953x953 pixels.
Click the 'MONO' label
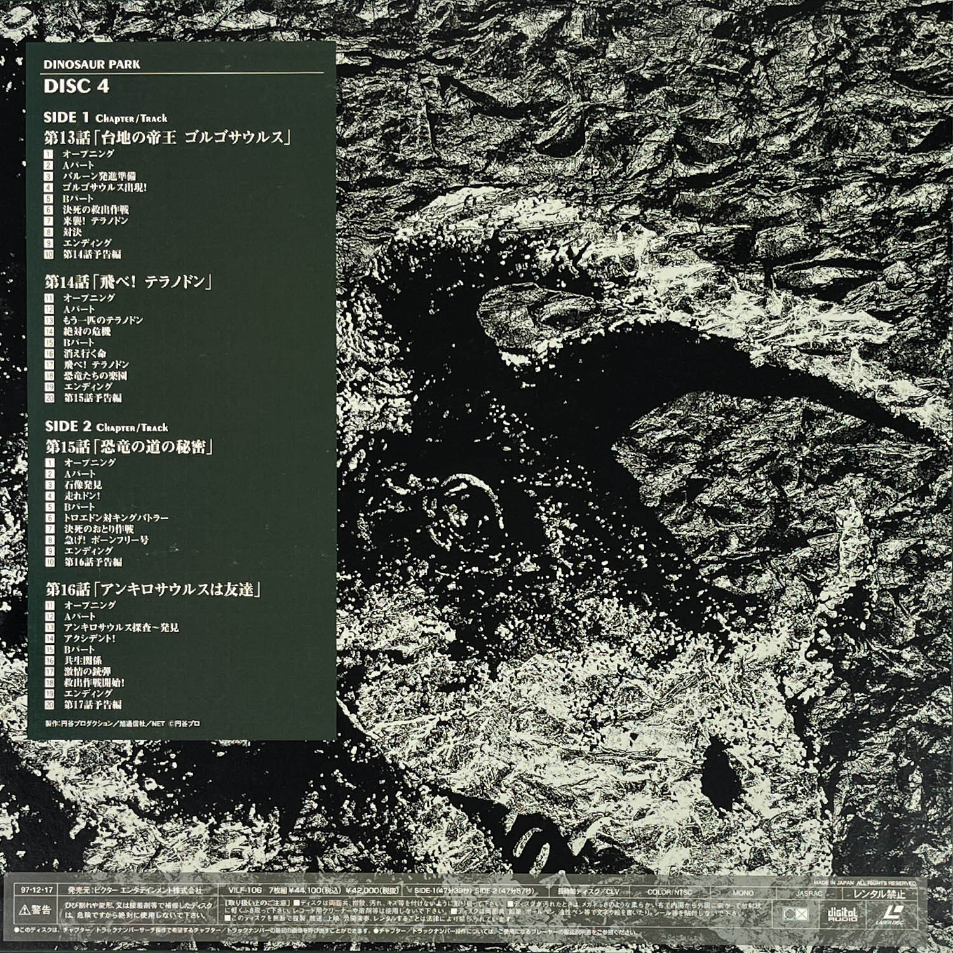(x=743, y=893)
